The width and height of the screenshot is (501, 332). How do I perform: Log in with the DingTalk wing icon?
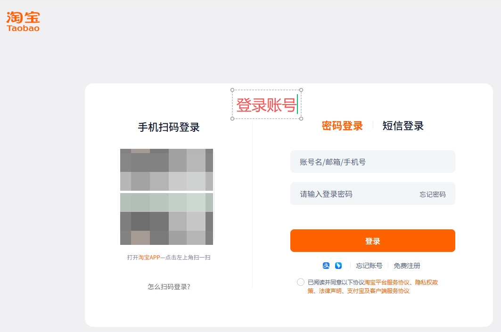(338, 266)
